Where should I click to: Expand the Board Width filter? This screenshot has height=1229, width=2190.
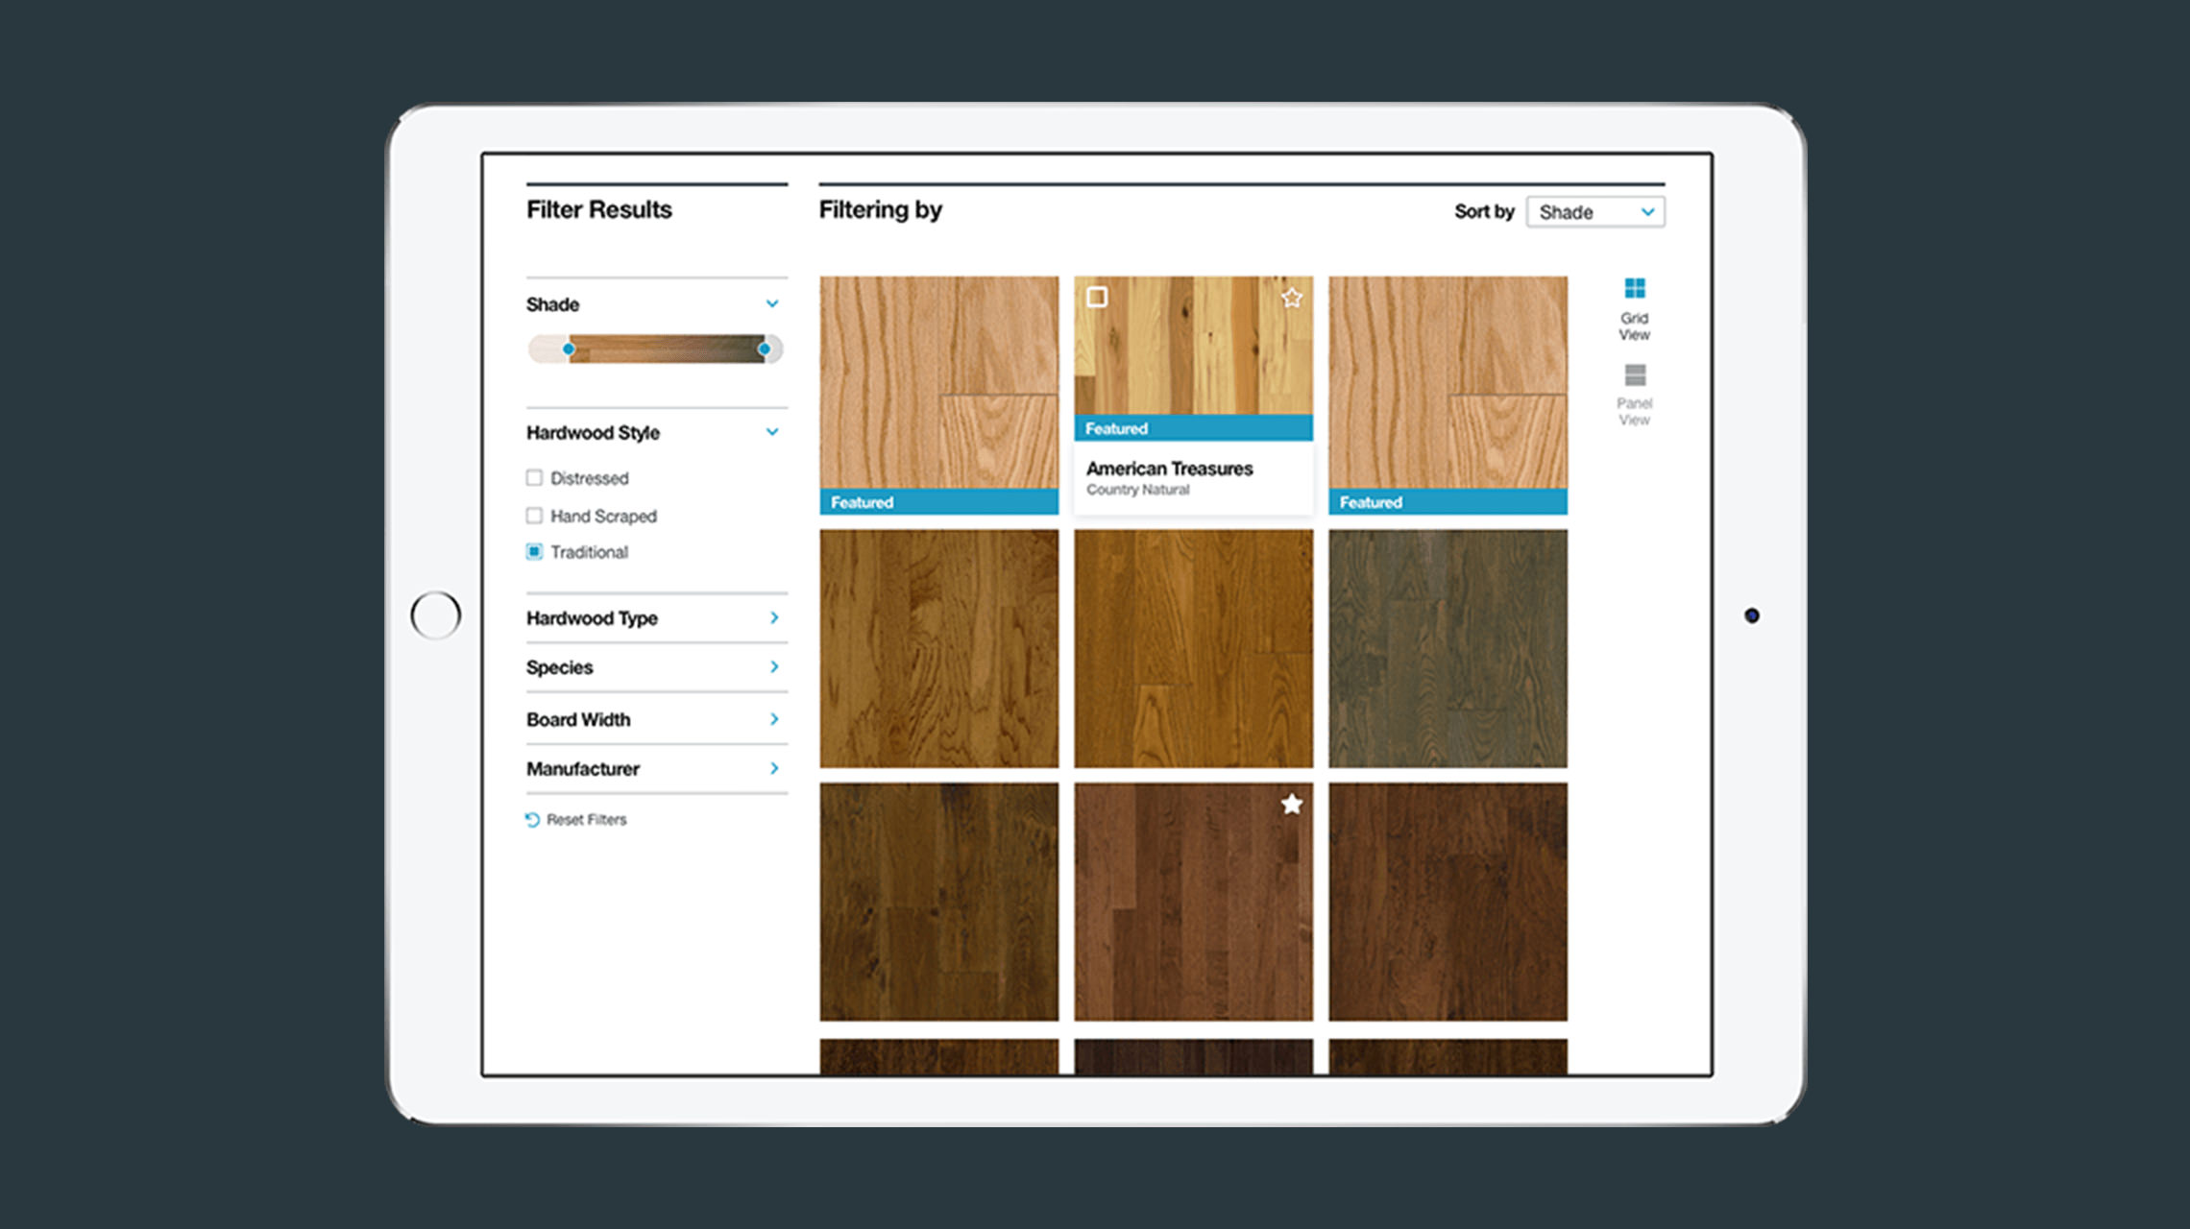tap(657, 719)
